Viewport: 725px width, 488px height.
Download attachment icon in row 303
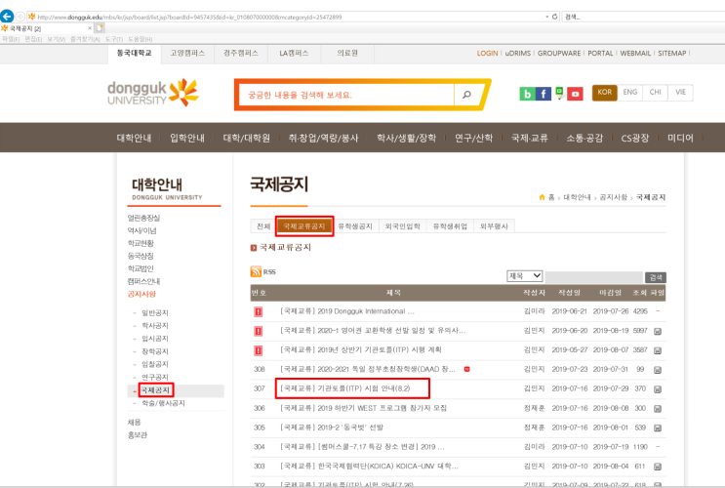click(x=658, y=467)
